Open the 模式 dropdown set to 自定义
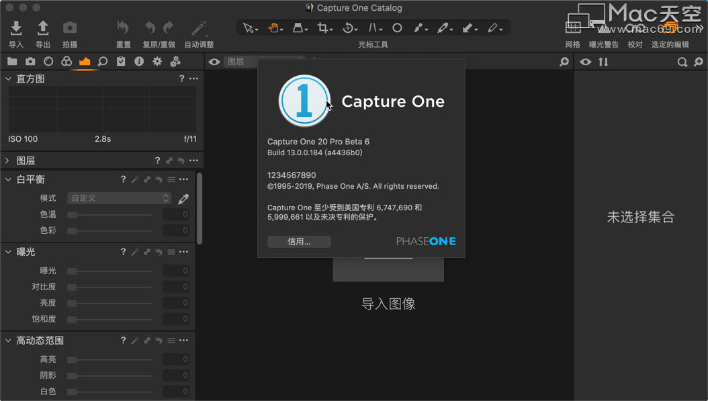 point(120,198)
